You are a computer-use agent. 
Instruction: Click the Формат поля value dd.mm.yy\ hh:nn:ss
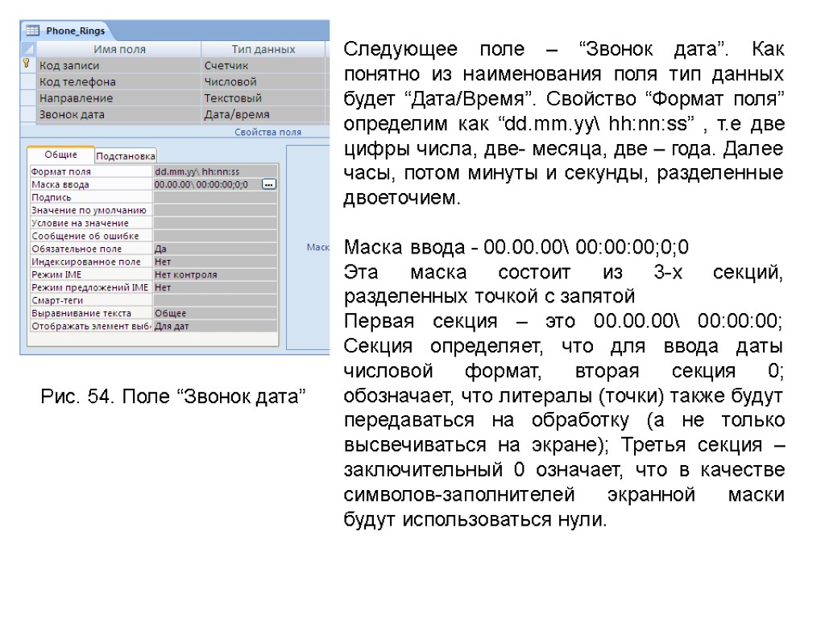tap(214, 172)
